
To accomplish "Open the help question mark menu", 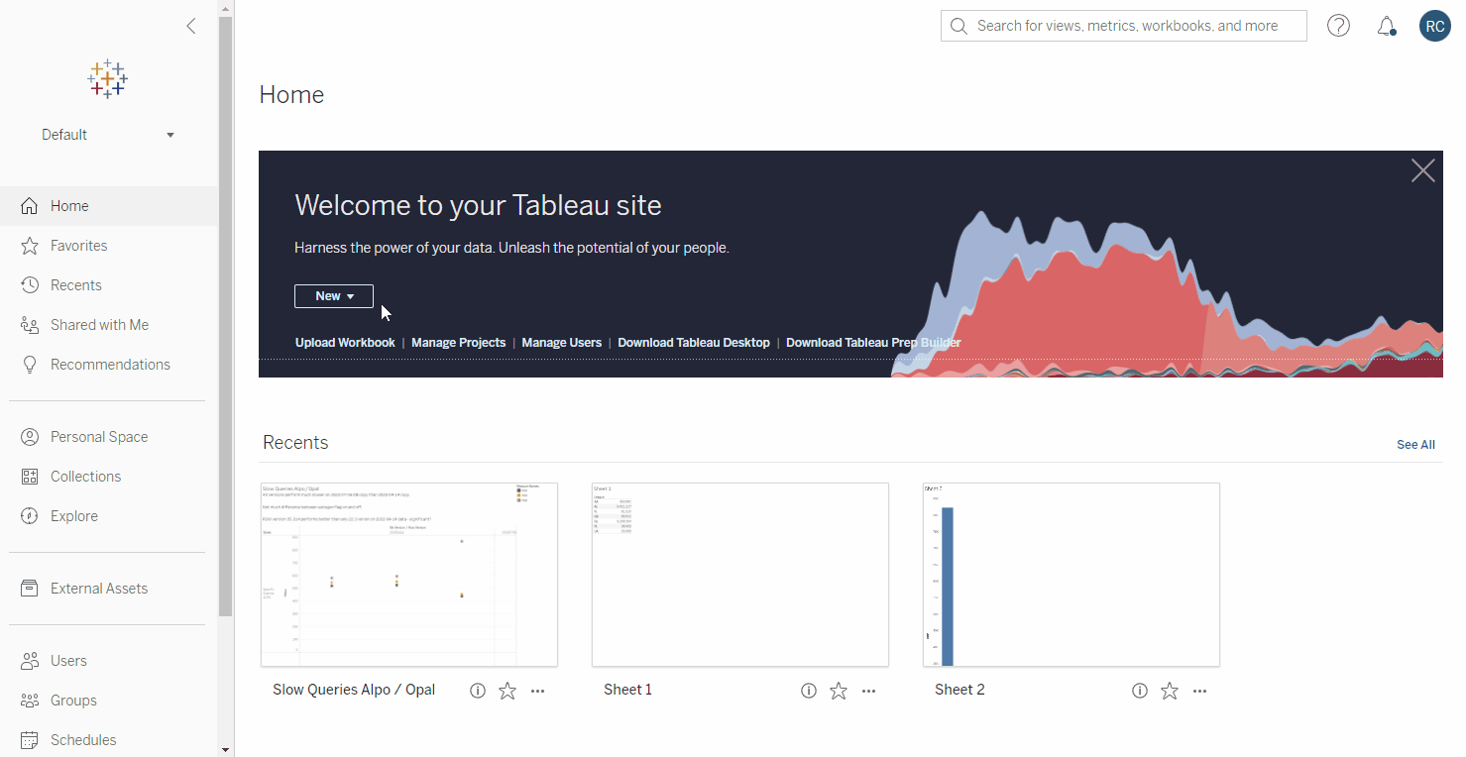I will tap(1338, 26).
